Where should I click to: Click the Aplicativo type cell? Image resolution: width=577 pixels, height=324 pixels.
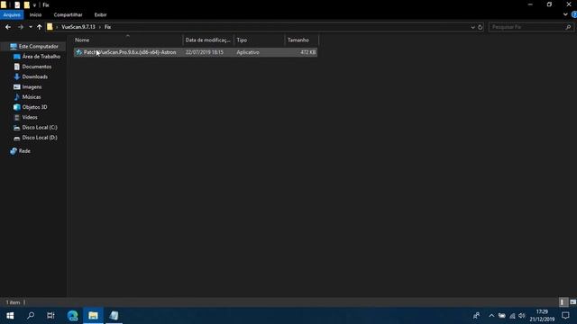tap(248, 52)
